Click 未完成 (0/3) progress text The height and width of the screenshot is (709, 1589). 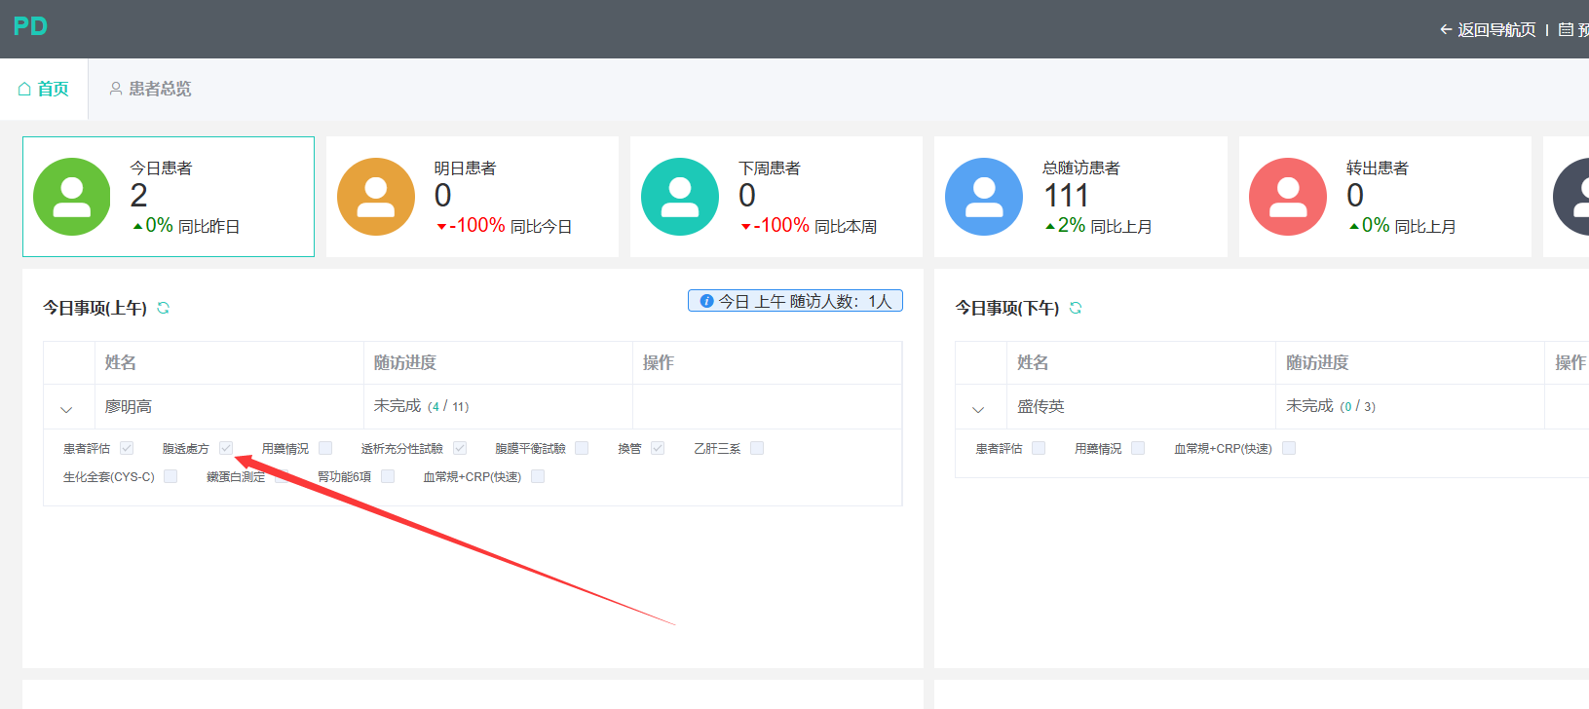point(1331,405)
